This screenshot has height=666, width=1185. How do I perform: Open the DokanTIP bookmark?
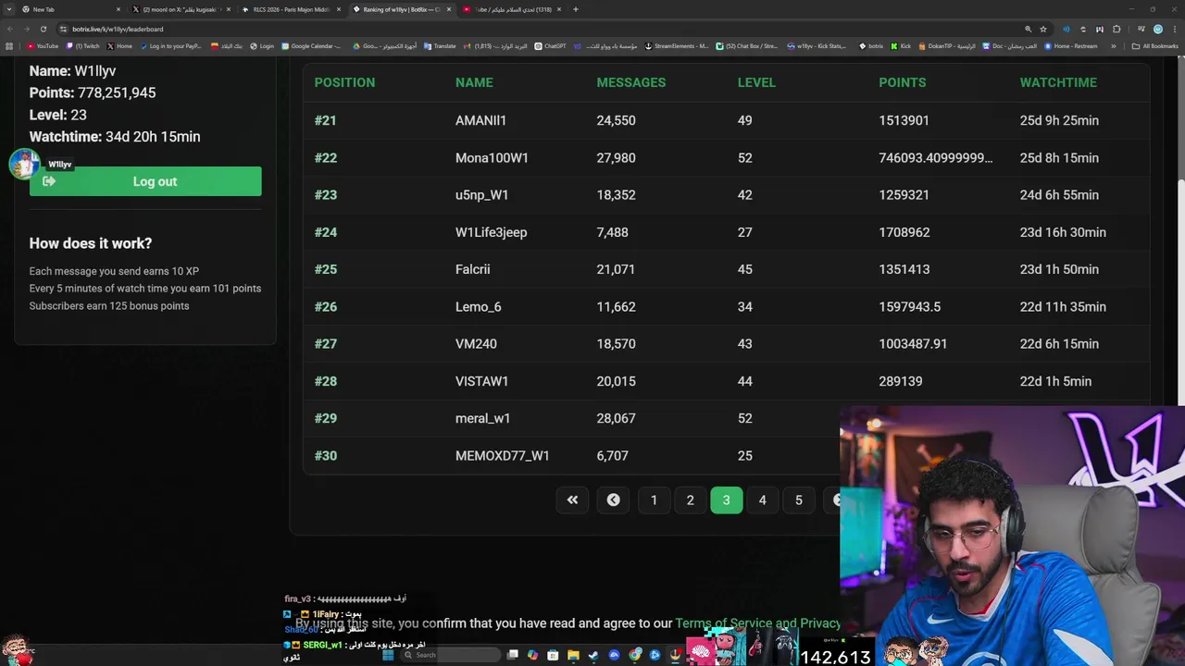coord(947,46)
